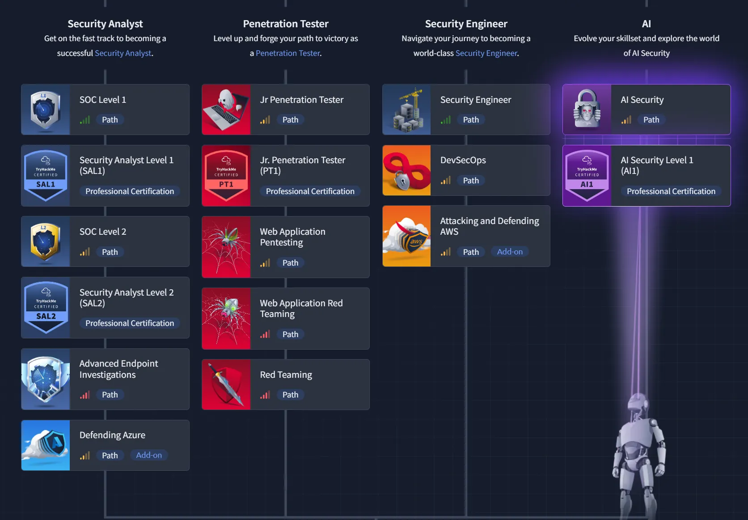The image size is (748, 520).
Task: Click the Attacking and Defending AWS image
Action: [407, 236]
